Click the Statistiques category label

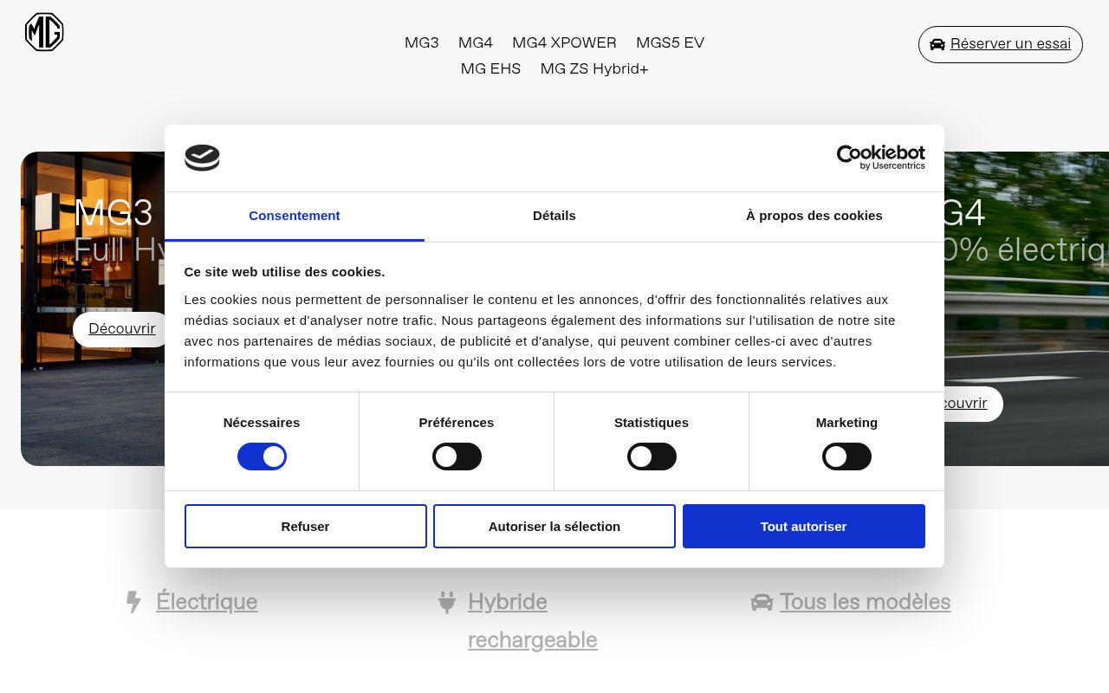(652, 423)
